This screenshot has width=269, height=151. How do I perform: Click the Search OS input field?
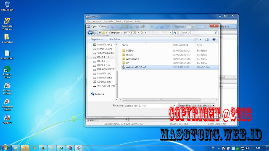[196, 33]
